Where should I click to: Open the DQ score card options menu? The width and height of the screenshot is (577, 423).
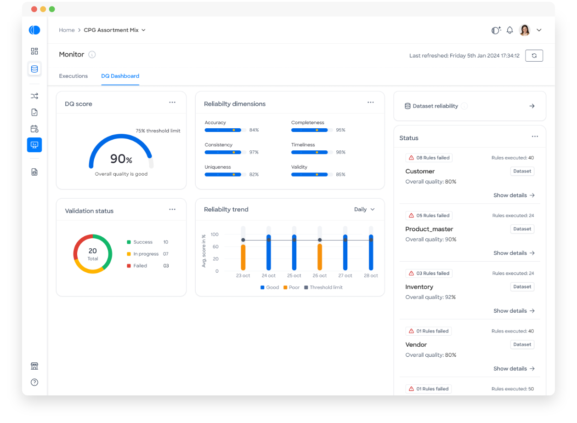172,103
